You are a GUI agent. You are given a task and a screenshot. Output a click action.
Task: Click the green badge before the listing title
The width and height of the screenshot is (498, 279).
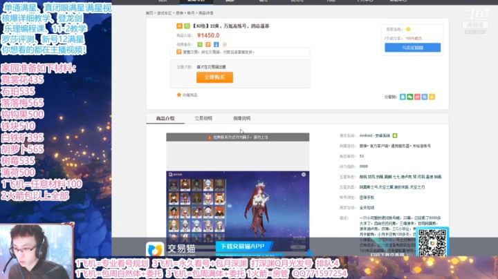coord(187,26)
